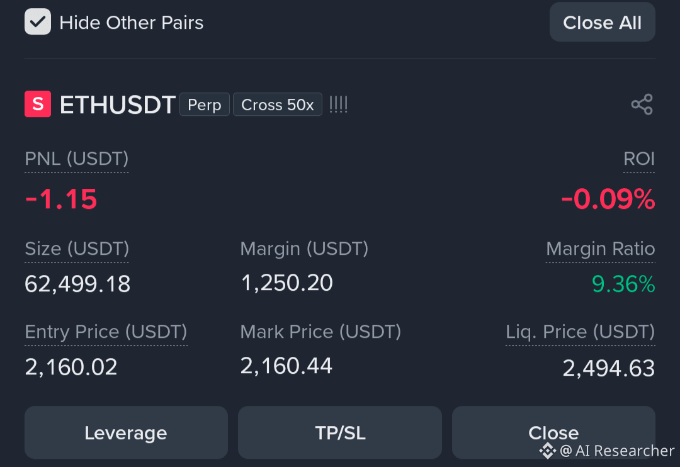Tap the Margin Ratio label

click(x=600, y=249)
